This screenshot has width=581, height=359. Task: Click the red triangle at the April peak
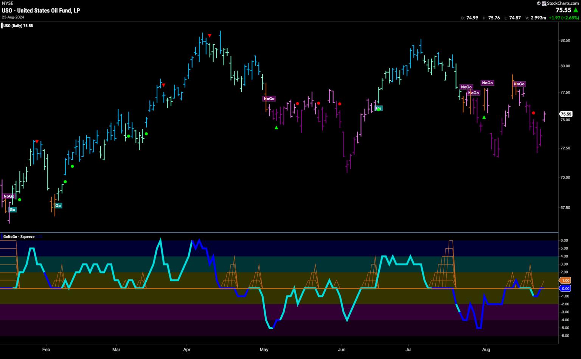210,36
